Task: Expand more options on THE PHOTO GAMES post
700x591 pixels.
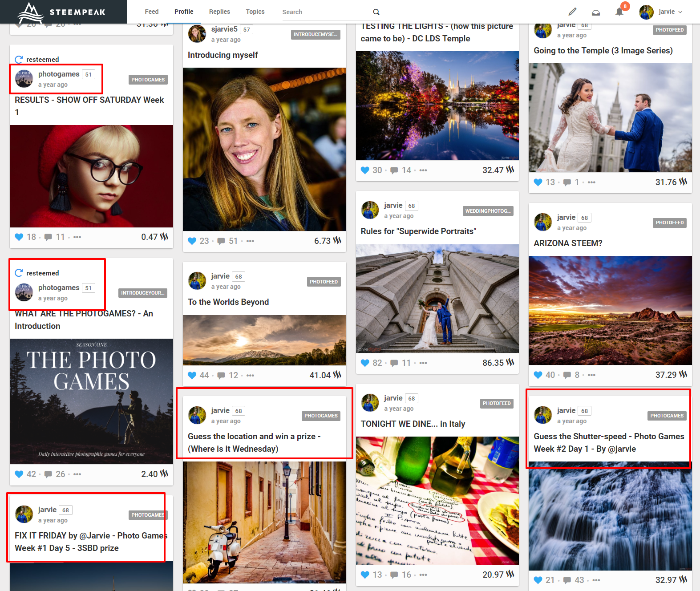Action: (77, 474)
